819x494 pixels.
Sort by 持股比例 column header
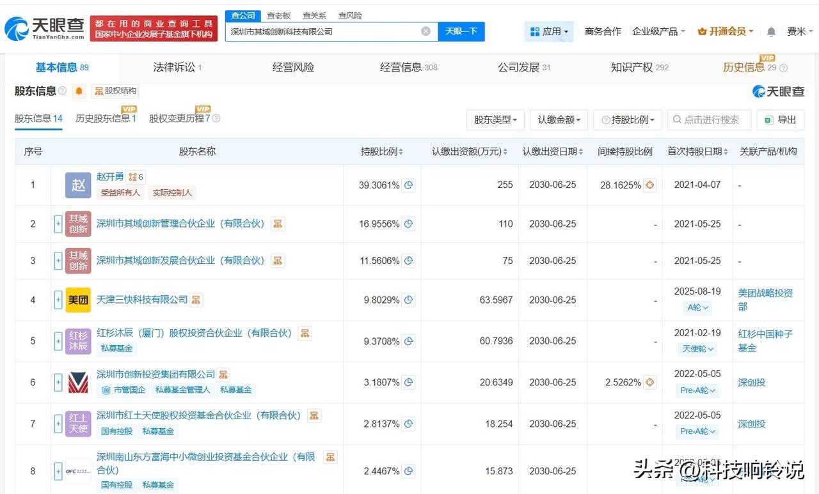(382, 151)
